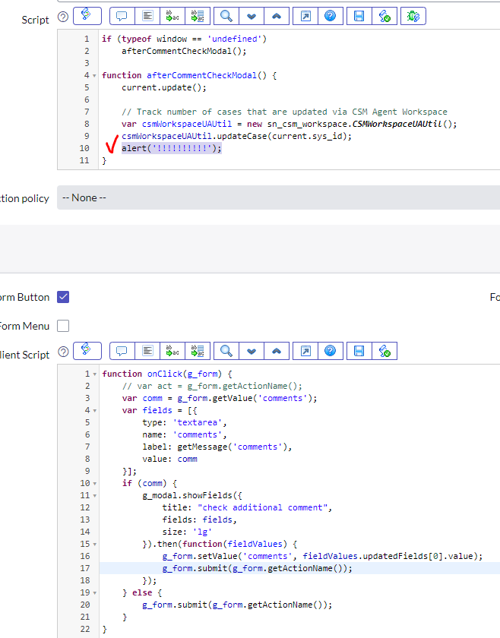
Task: Open editor help in Script toolbar
Action: pyautogui.click(x=331, y=16)
